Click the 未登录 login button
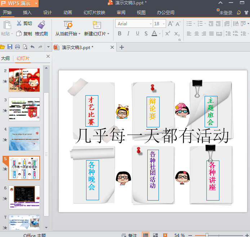 226,13
